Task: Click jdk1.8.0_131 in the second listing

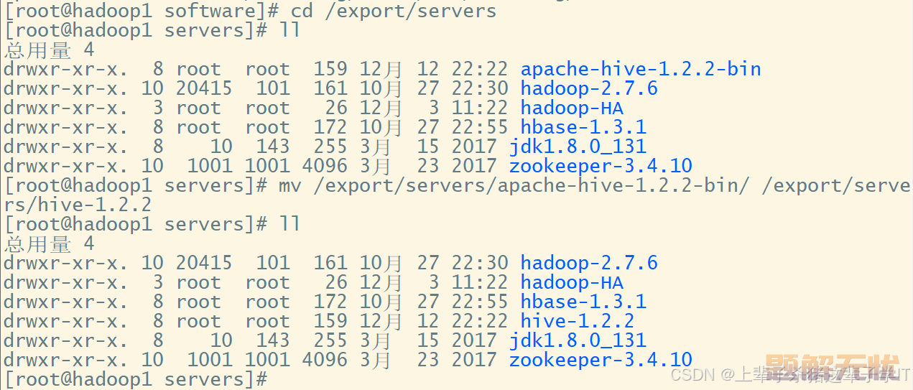Action: tap(578, 340)
